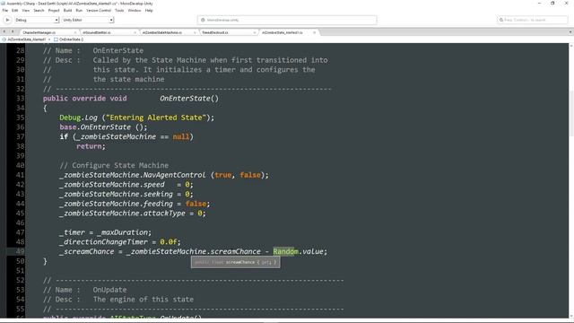
Task: Close the TimedDestruct.cs tab
Action: [x=255, y=32]
